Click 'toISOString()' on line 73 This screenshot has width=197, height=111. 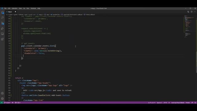pyautogui.click(x=54, y=51)
